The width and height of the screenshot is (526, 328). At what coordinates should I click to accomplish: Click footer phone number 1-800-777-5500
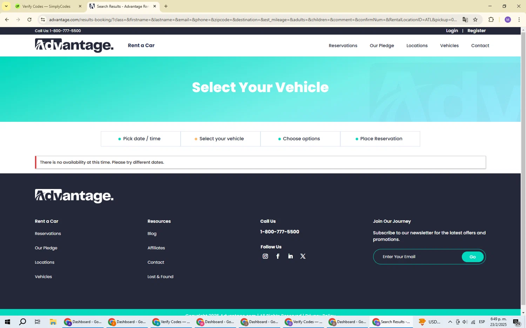pyautogui.click(x=279, y=232)
